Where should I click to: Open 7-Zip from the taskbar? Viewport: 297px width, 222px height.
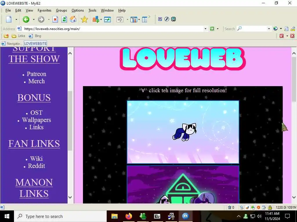coord(157,216)
